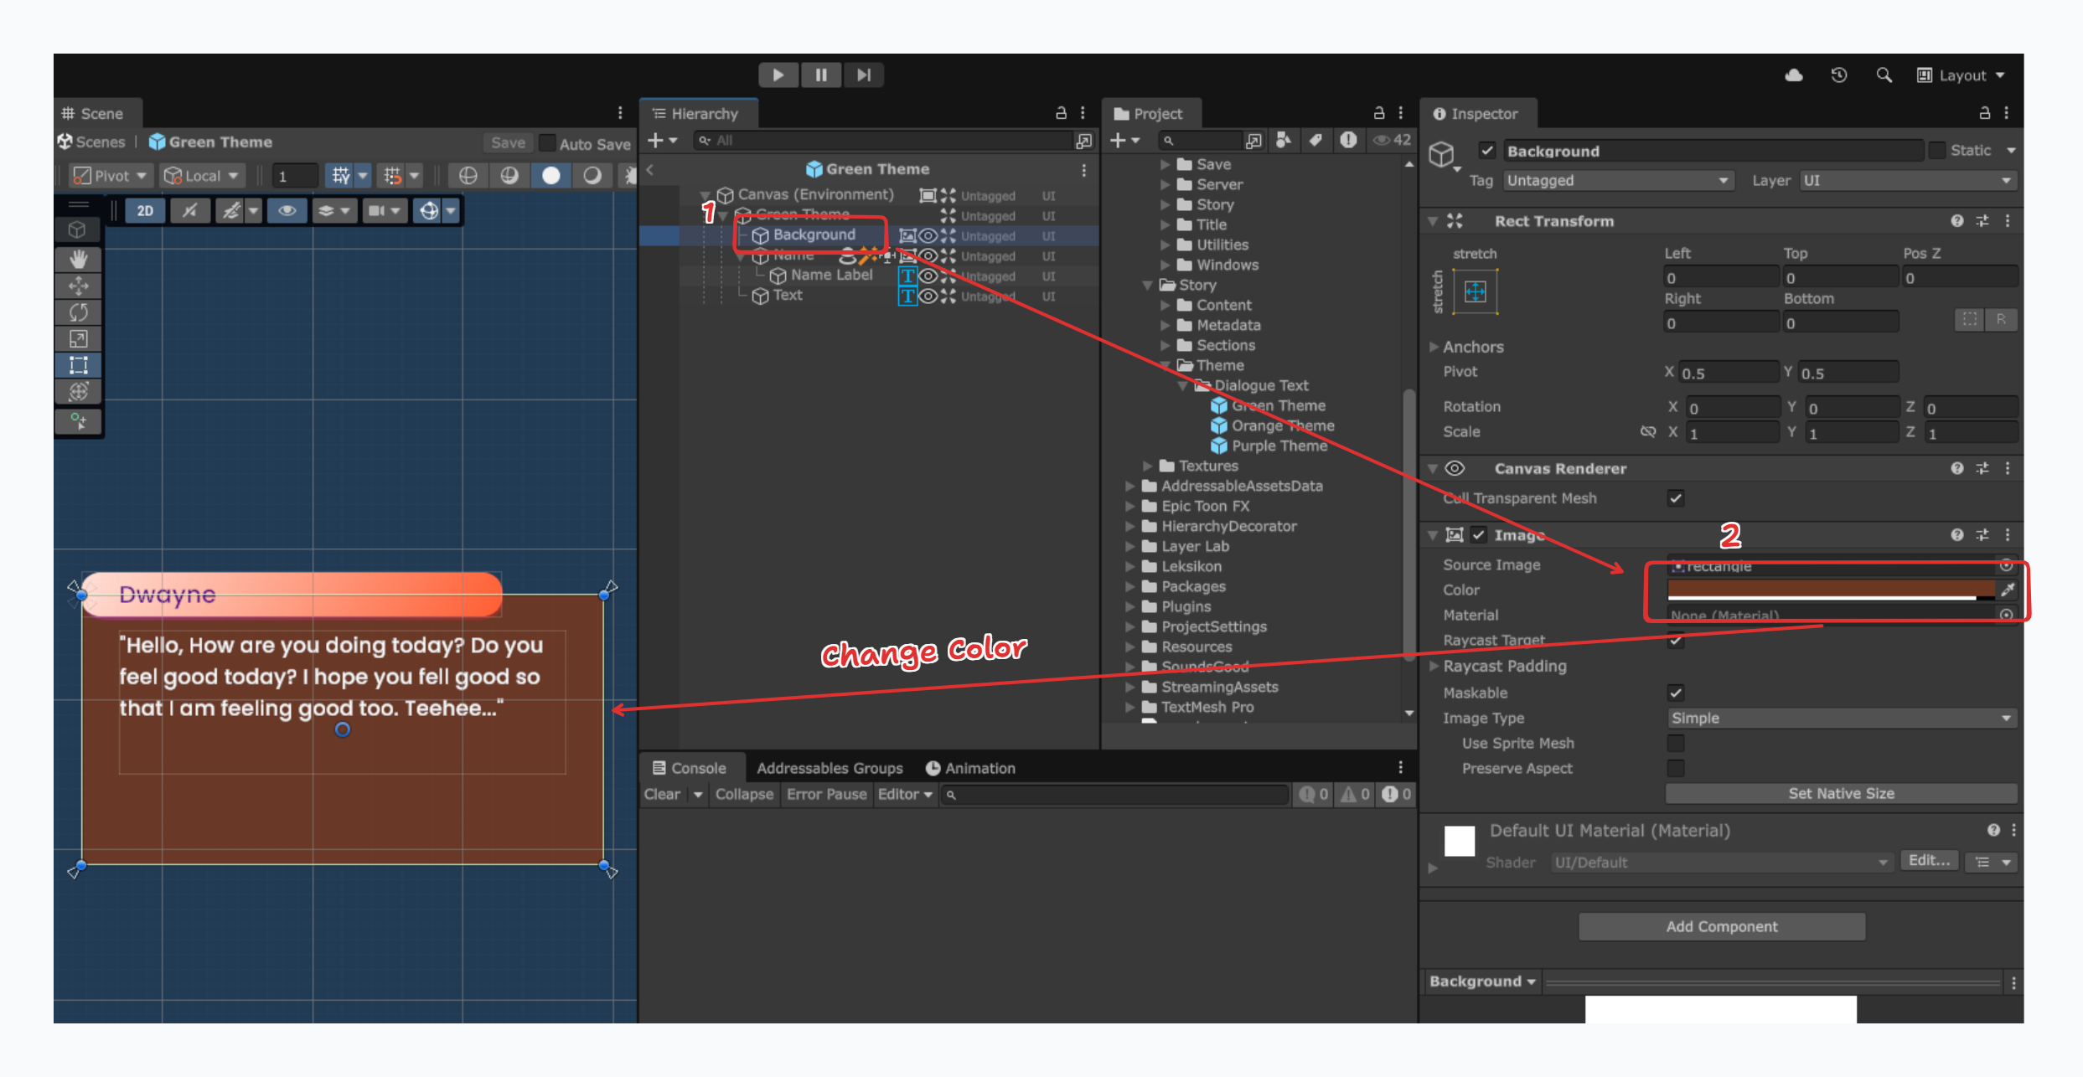
Task: Switch to the Addressables Groups tab
Action: (x=830, y=767)
